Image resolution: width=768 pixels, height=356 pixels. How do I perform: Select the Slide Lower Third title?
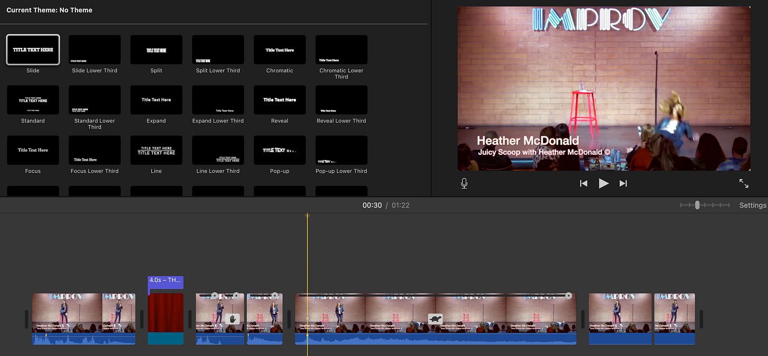[x=94, y=50]
